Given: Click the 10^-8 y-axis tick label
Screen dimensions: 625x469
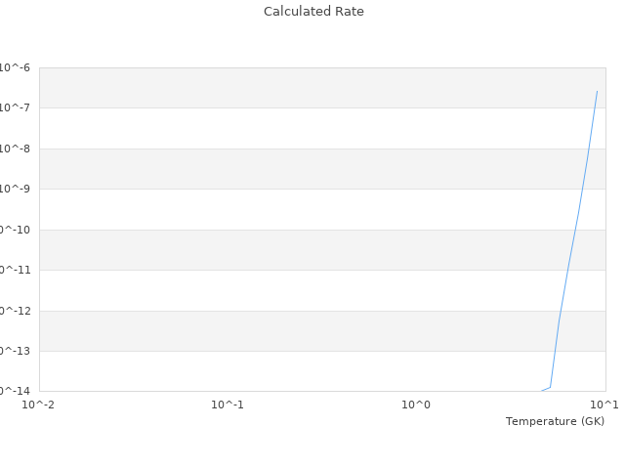Looking at the screenshot, I should click(x=14, y=149).
